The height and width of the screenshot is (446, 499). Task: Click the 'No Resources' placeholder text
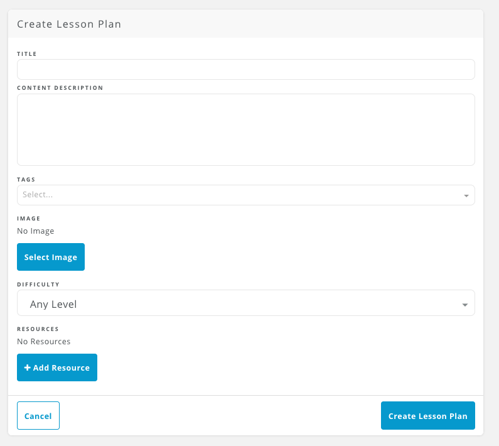[43, 342]
